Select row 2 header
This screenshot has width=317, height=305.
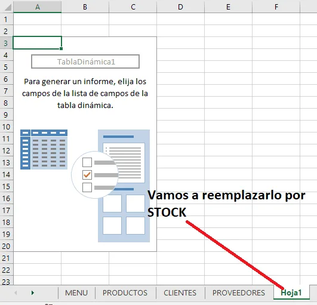click(6, 31)
